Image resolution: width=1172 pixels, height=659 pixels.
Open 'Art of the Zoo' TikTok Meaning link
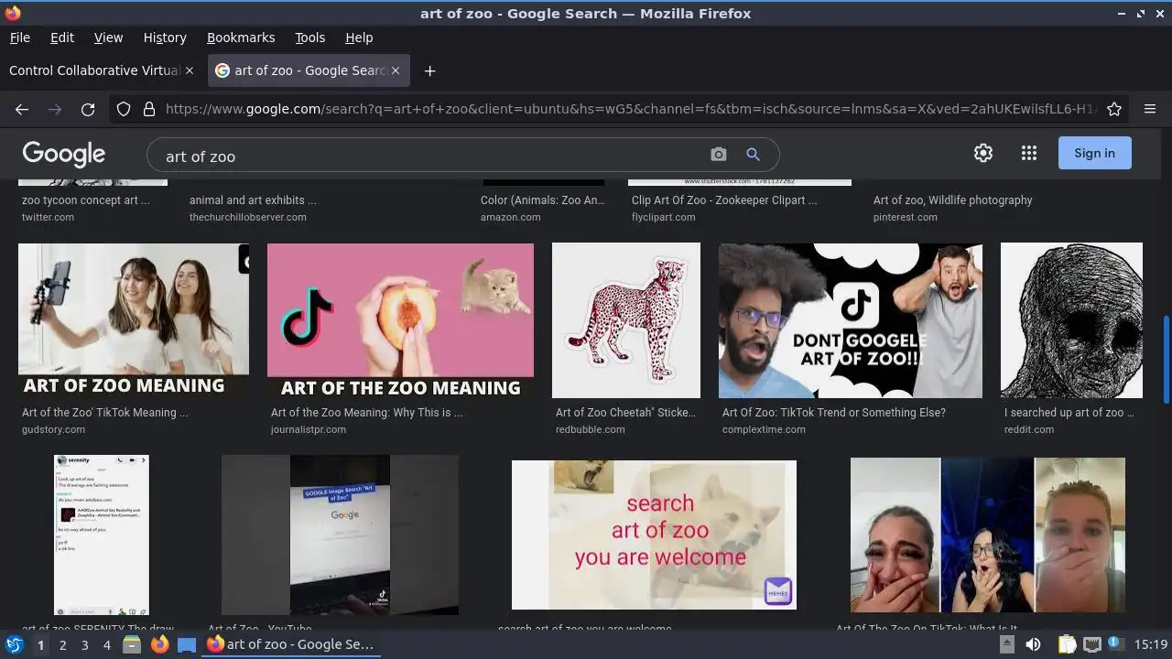105,413
